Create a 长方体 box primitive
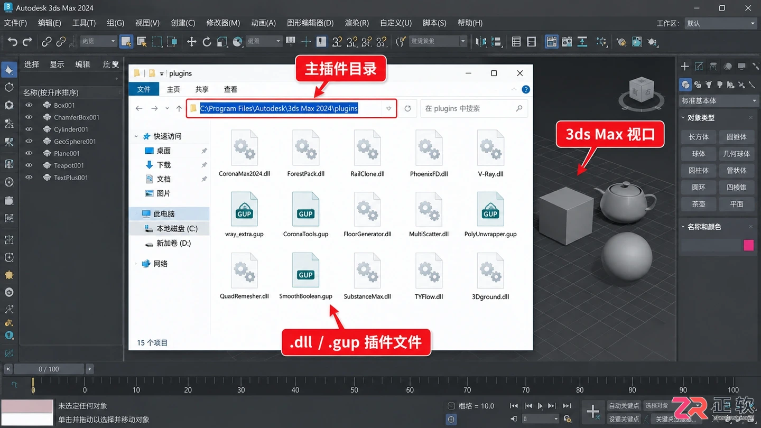761x428 pixels. pos(699,137)
